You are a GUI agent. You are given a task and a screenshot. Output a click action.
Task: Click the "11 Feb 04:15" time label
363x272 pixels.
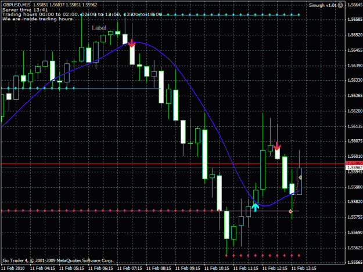[42, 268]
